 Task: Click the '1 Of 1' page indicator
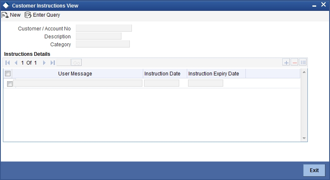[x=29, y=62]
